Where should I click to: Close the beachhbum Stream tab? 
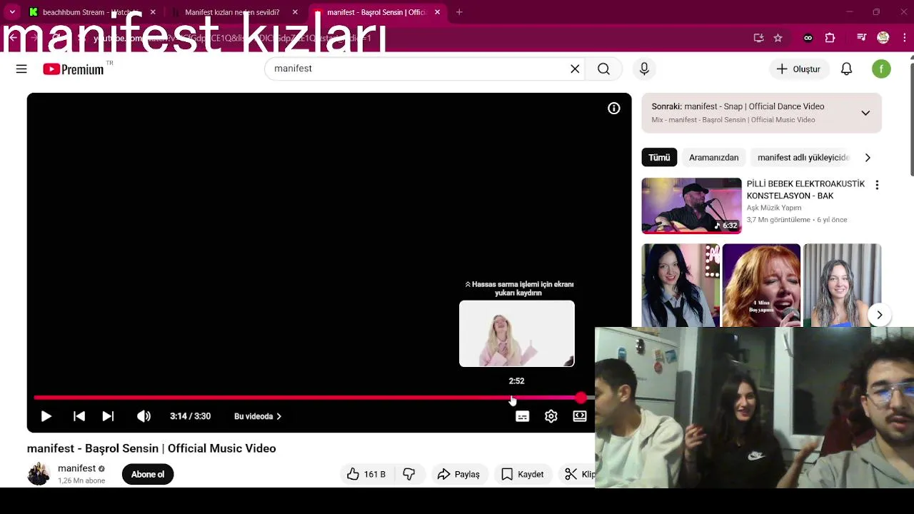(x=152, y=12)
